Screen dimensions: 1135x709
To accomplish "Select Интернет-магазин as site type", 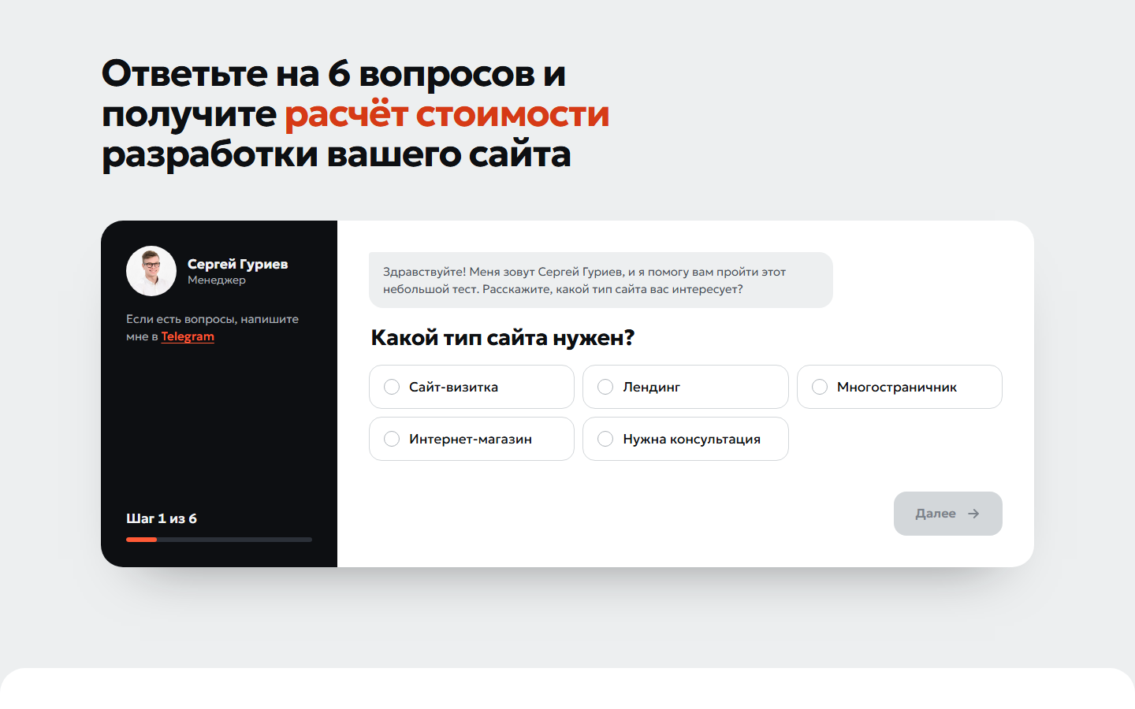I will [471, 439].
